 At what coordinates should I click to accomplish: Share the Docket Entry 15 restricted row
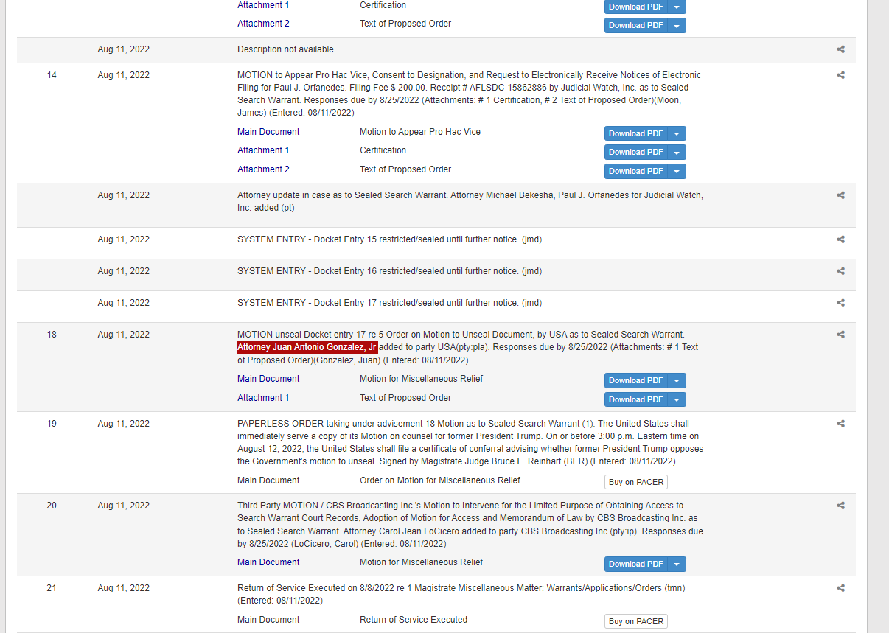(840, 239)
